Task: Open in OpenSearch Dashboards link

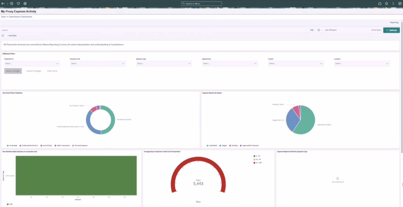Action: tap(17, 16)
